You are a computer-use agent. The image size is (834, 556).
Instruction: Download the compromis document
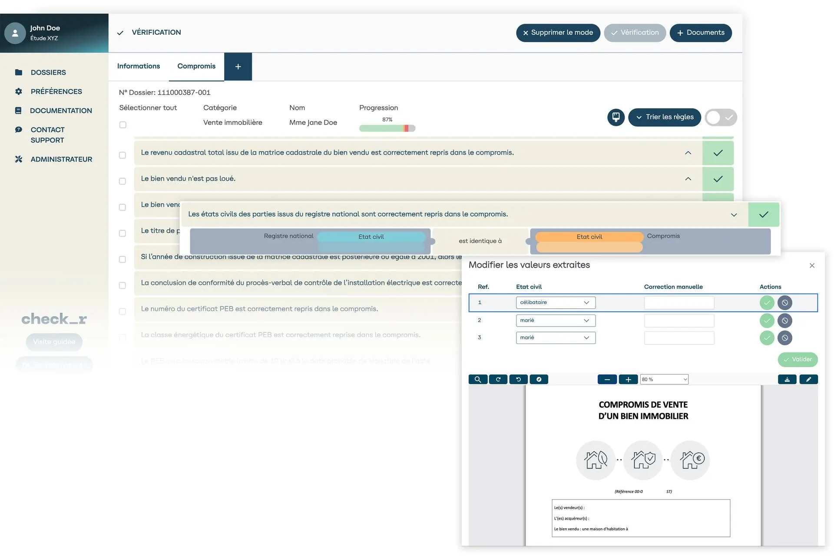[787, 379]
